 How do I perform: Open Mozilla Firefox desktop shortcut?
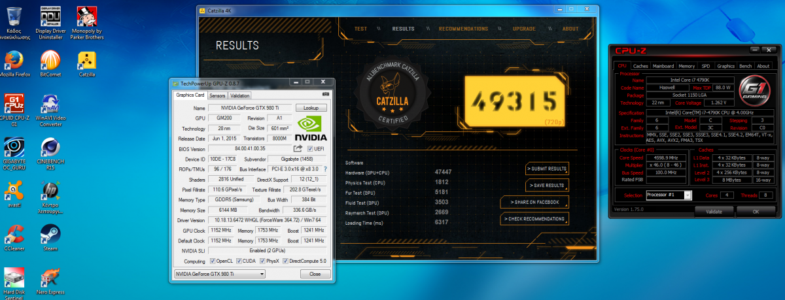(x=14, y=64)
